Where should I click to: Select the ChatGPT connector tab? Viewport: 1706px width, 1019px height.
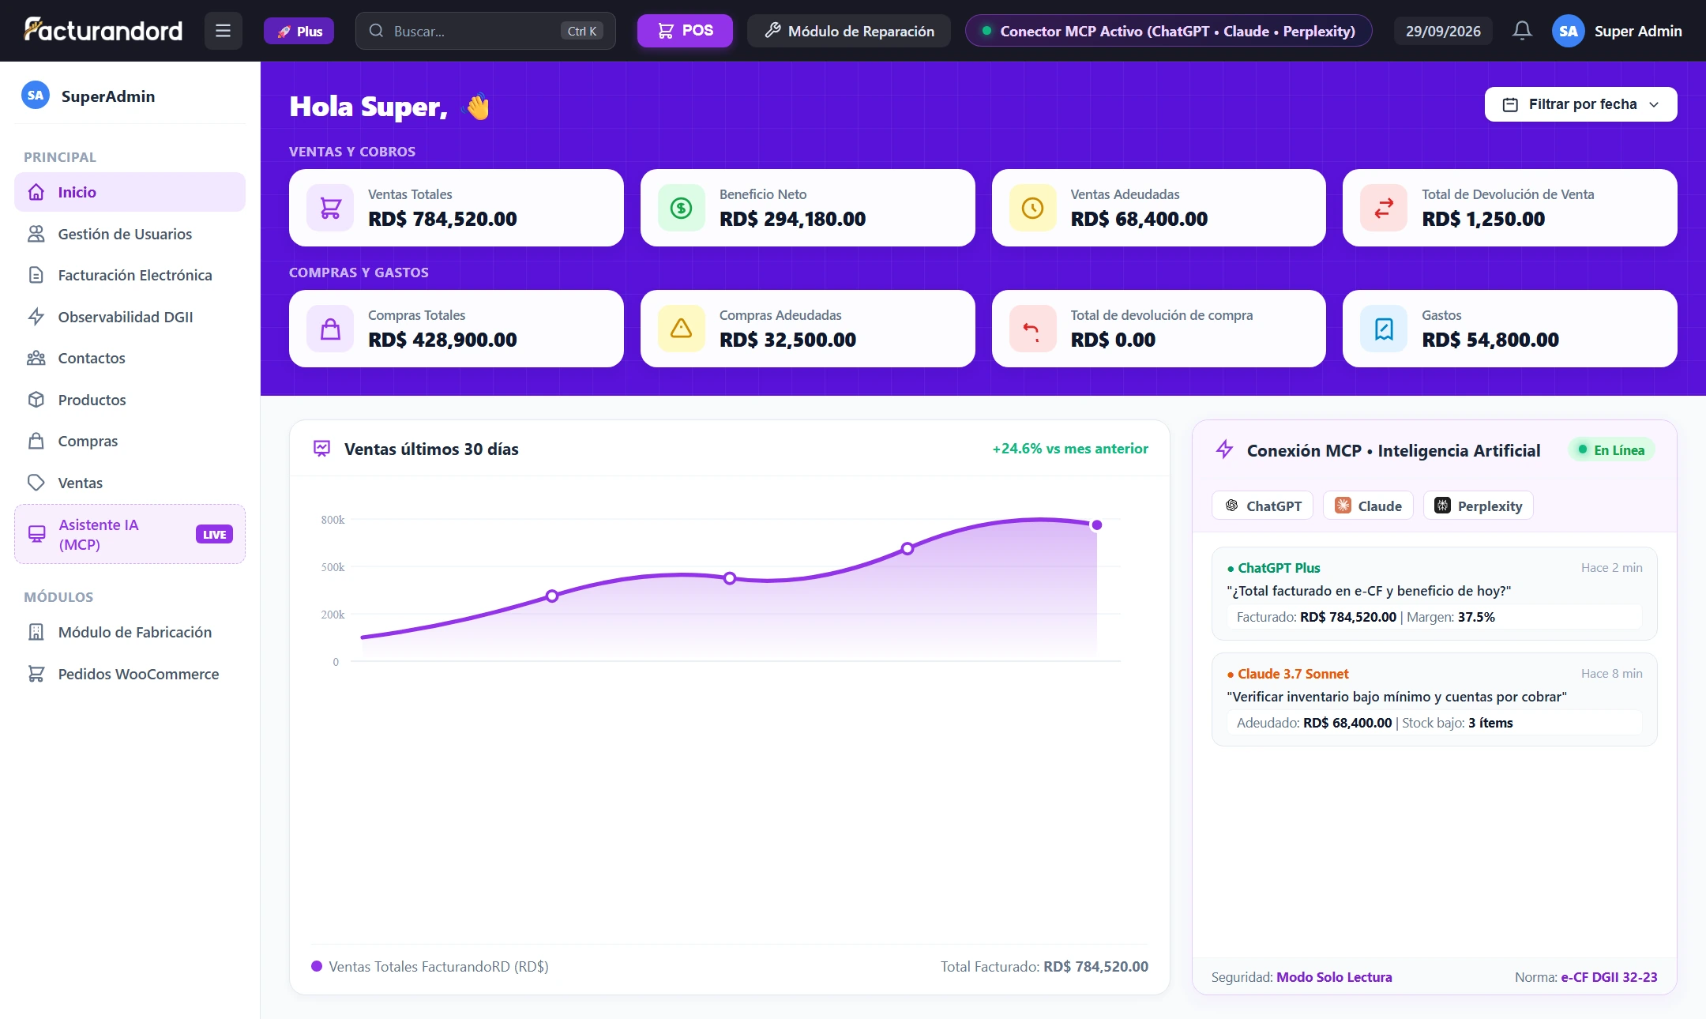tap(1262, 506)
